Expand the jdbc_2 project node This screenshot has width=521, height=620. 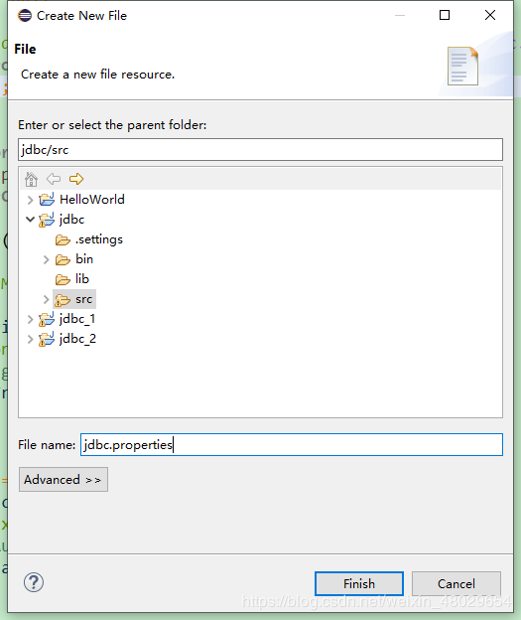pyautogui.click(x=30, y=339)
